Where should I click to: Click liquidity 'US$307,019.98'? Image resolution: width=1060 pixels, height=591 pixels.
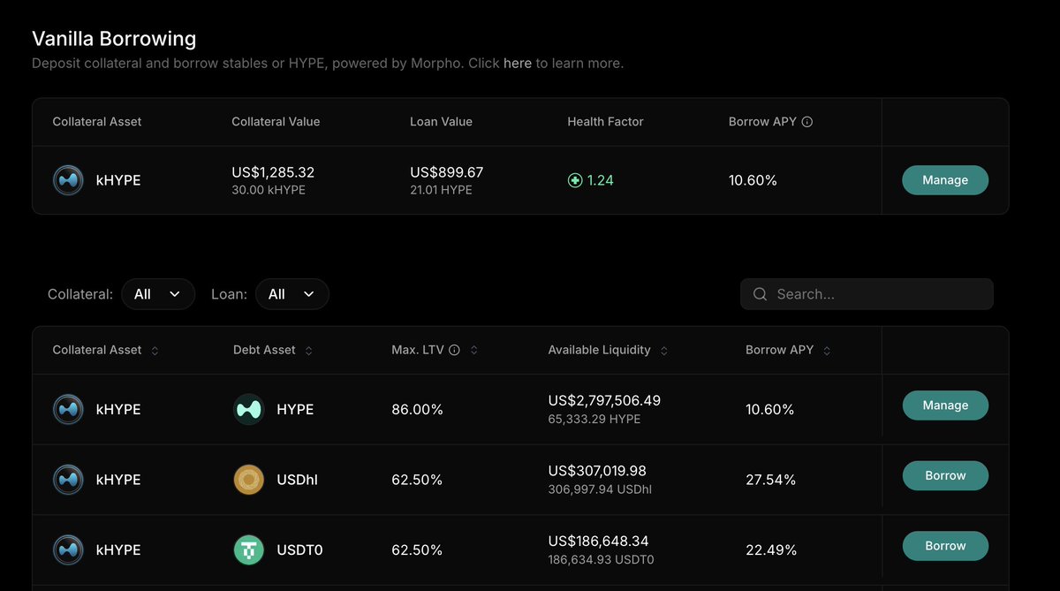pyautogui.click(x=599, y=471)
